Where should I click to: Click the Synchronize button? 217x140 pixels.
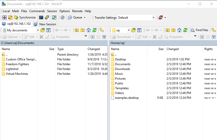(x=25, y=17)
